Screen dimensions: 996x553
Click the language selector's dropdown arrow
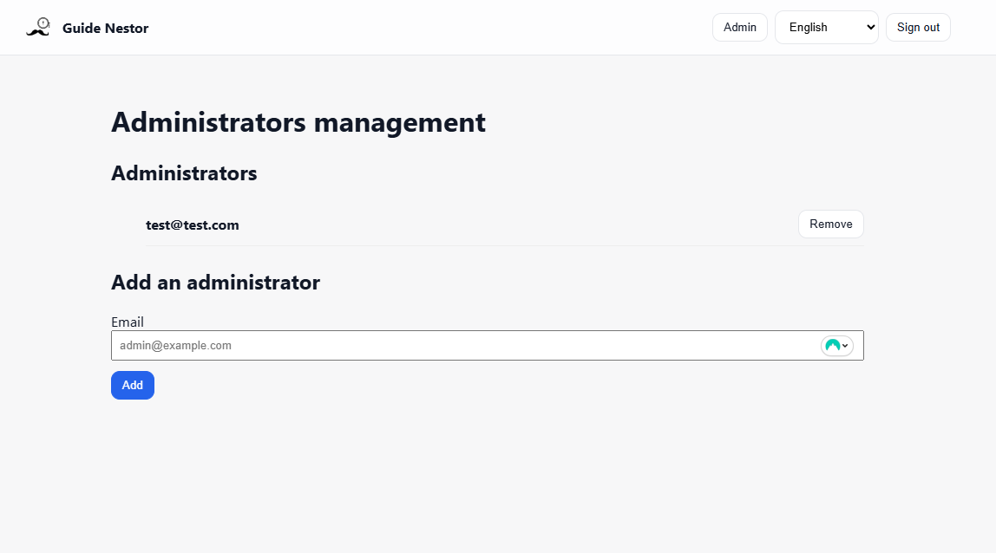tap(870, 27)
